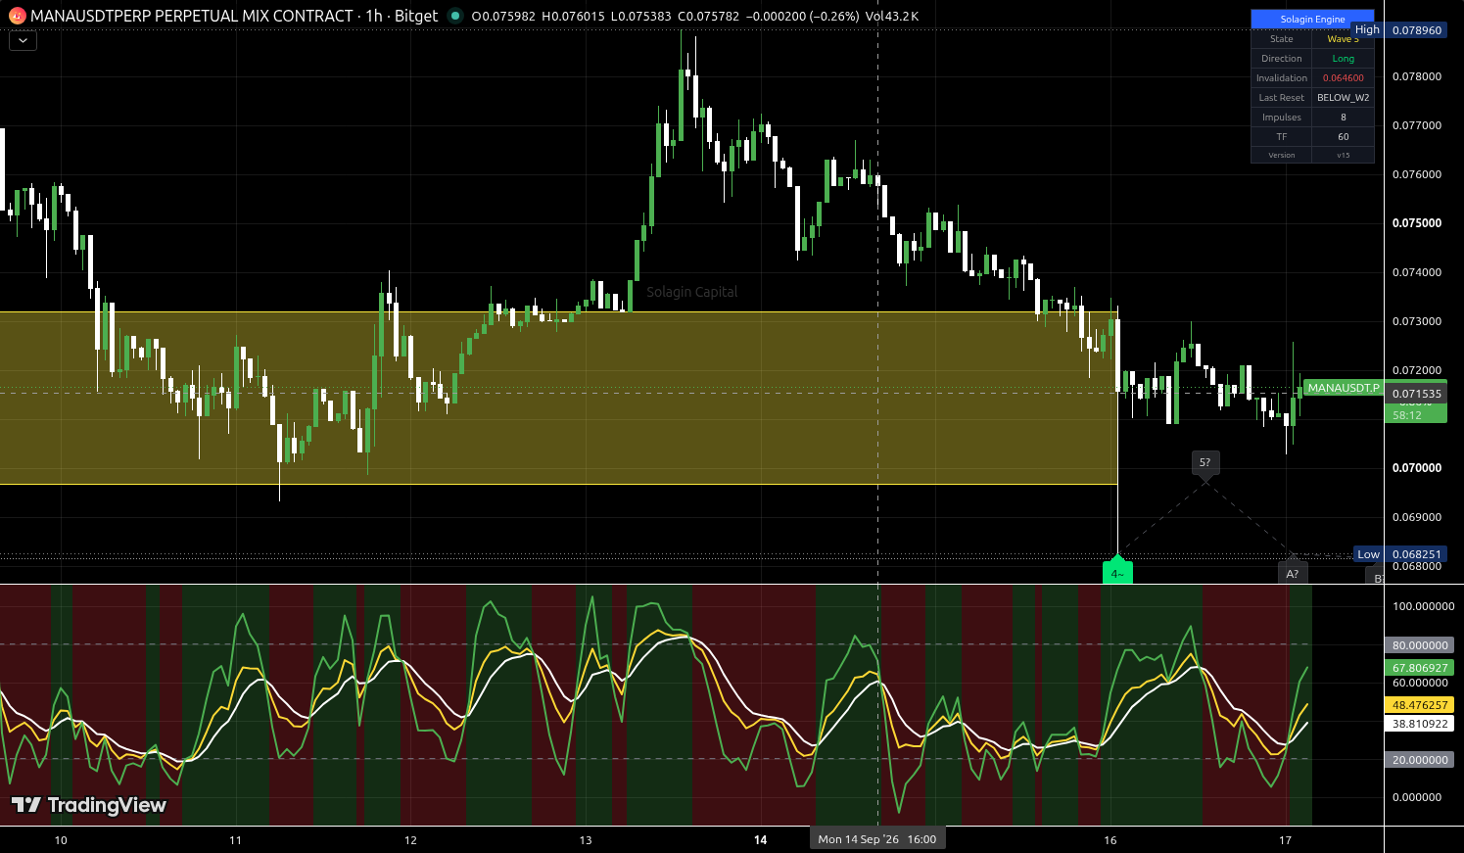Image resolution: width=1464 pixels, height=853 pixels.
Task: Click the green 67.806927 indicator value
Action: tap(1420, 668)
